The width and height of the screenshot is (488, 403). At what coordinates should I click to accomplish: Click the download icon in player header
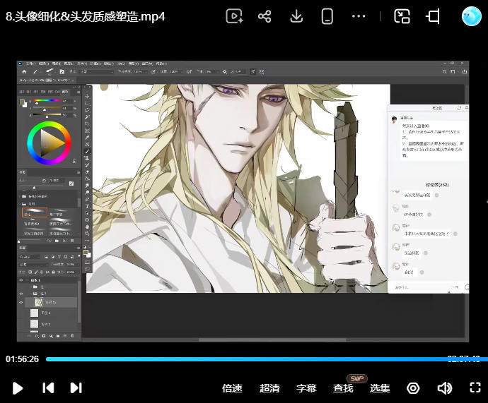[x=296, y=16]
